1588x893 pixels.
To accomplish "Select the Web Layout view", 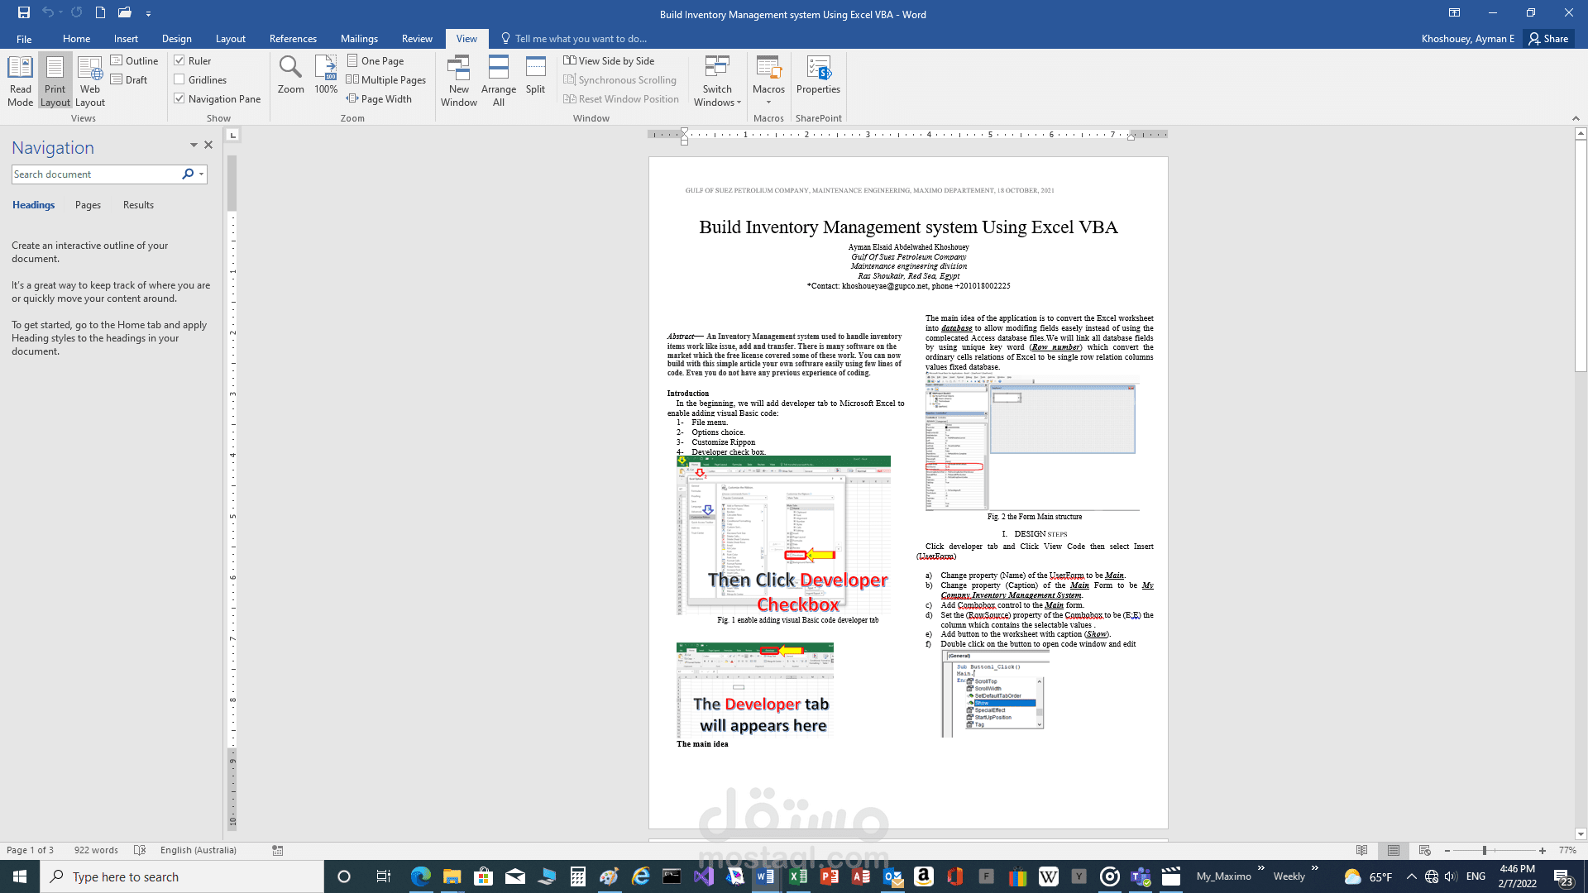I will (x=89, y=79).
